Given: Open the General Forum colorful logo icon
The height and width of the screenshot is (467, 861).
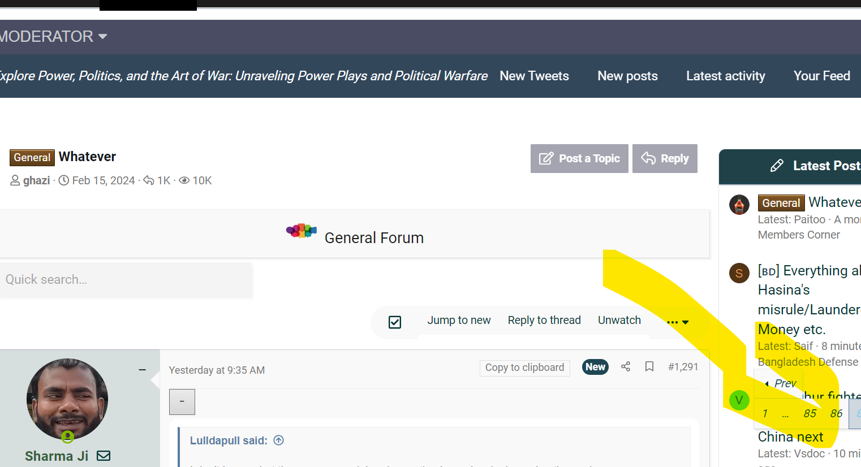Looking at the screenshot, I should [301, 231].
